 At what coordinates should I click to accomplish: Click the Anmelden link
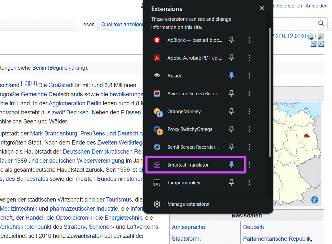[316, 6]
